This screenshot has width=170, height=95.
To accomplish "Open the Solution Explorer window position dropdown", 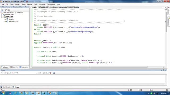I will click(x=23, y=7).
